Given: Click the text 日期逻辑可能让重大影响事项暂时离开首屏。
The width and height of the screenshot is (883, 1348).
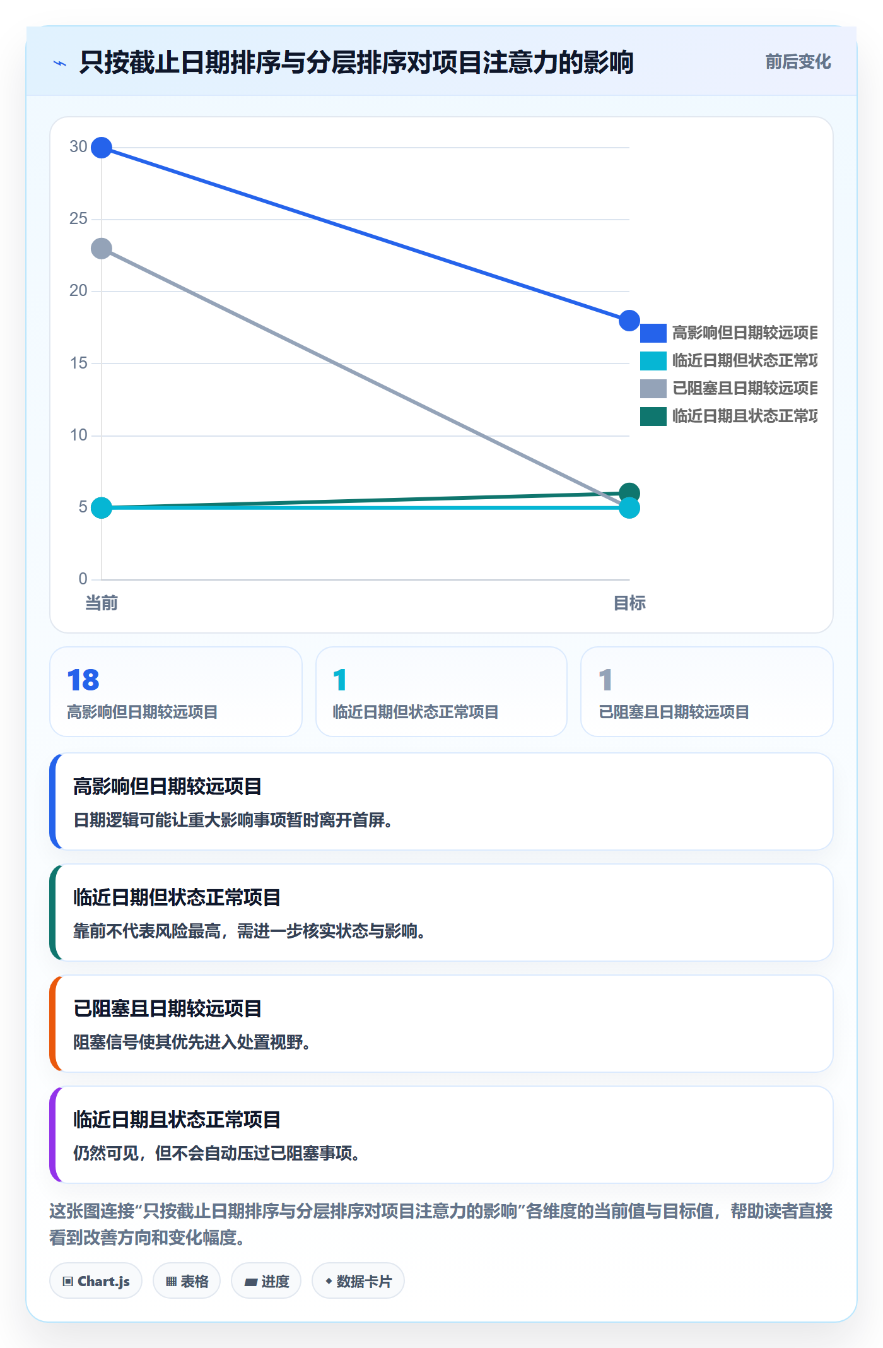Looking at the screenshot, I should 233,820.
